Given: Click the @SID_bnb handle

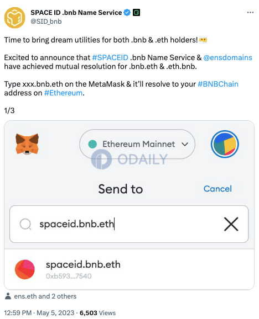Looking at the screenshot, I should click(x=46, y=22).
